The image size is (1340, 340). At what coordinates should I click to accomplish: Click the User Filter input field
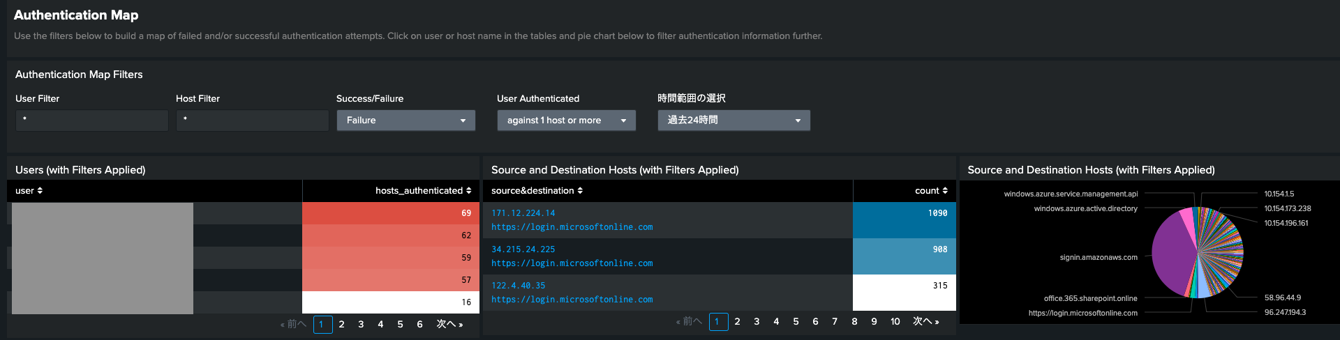[92, 121]
